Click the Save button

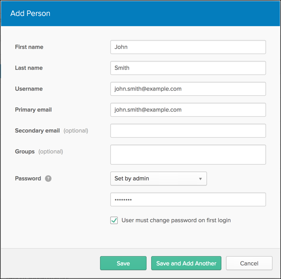123,263
